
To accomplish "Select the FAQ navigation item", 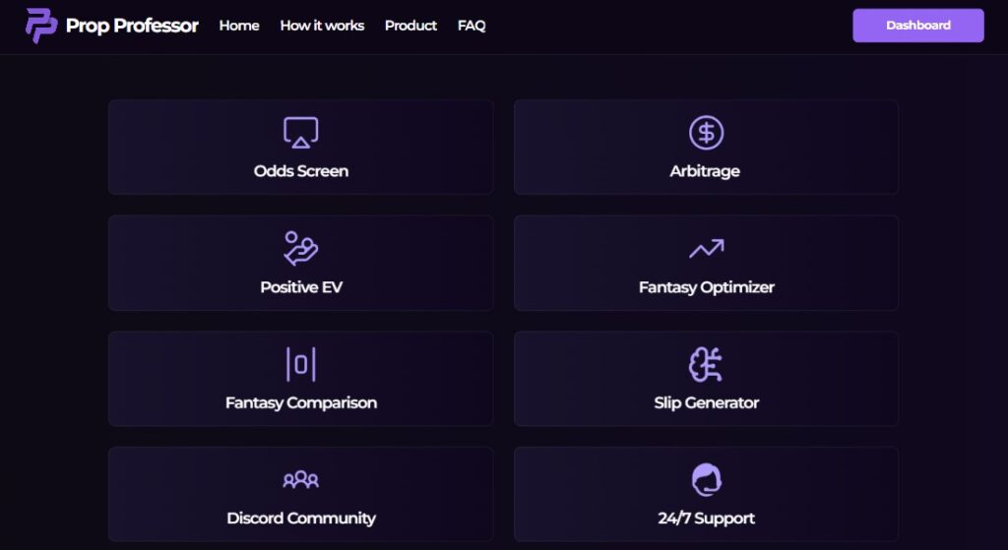I will pyautogui.click(x=472, y=26).
